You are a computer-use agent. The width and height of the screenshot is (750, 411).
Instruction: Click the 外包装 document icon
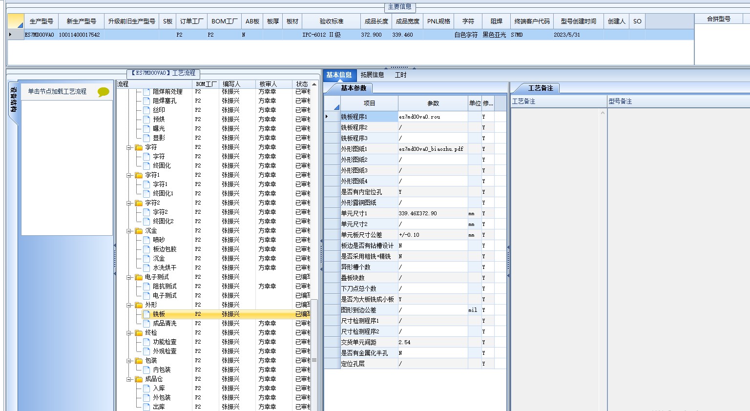146,398
